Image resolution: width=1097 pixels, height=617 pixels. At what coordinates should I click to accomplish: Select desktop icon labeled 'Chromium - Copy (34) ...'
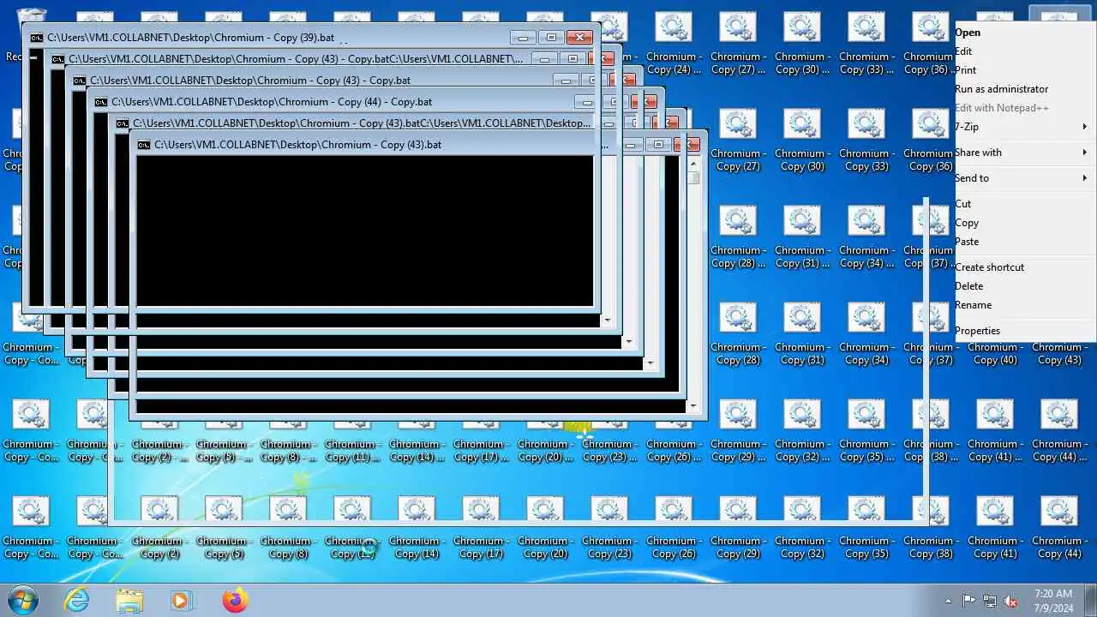(866, 238)
